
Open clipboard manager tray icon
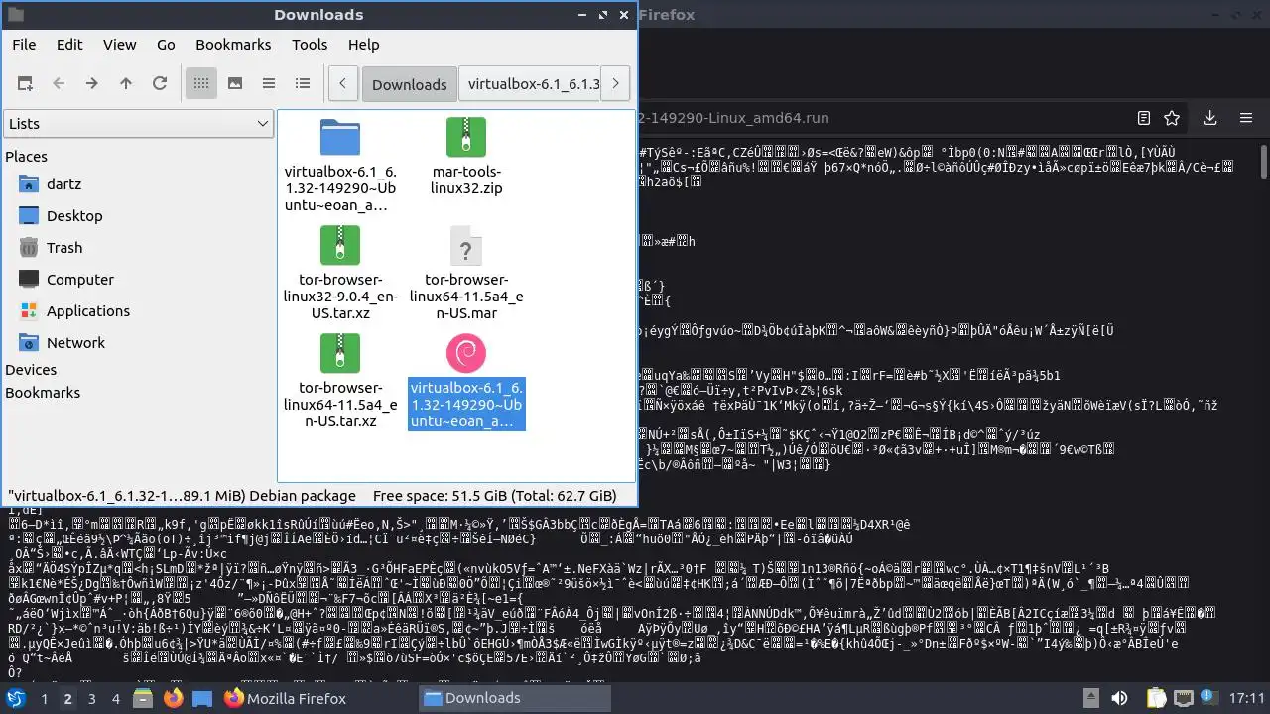pyautogui.click(x=1156, y=698)
